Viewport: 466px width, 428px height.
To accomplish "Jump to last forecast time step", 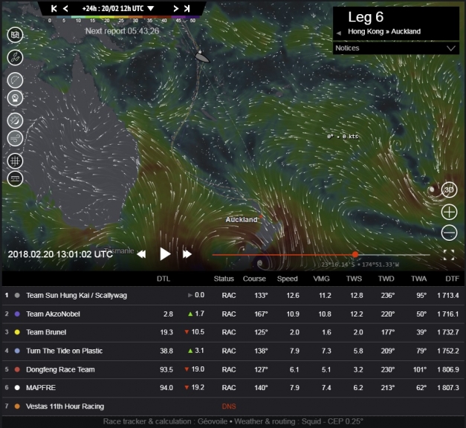I will [187, 9].
